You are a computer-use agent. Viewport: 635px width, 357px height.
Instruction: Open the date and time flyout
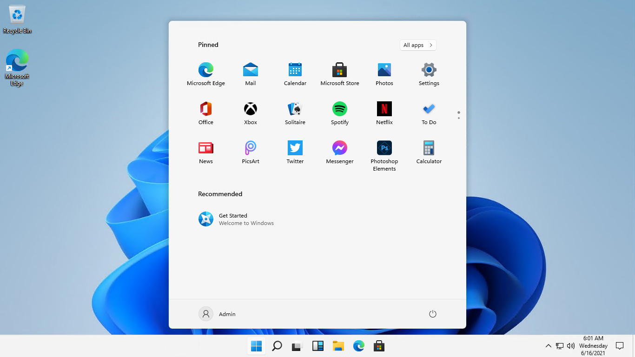[x=593, y=346]
